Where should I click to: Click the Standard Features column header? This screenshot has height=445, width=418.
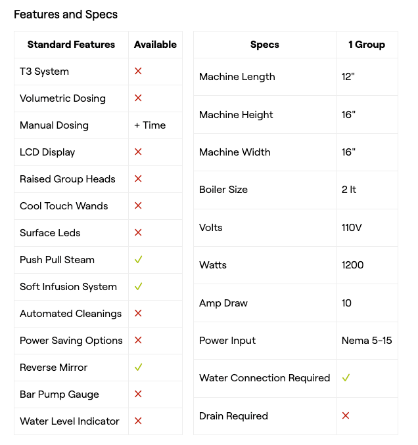pyautogui.click(x=71, y=45)
